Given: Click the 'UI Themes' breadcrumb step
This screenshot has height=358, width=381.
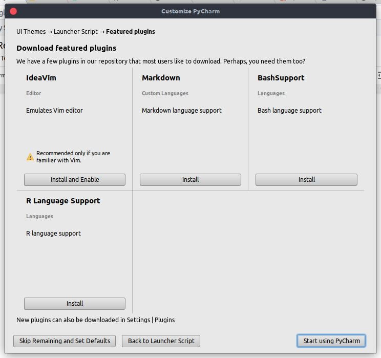Looking at the screenshot, I should coord(31,32).
